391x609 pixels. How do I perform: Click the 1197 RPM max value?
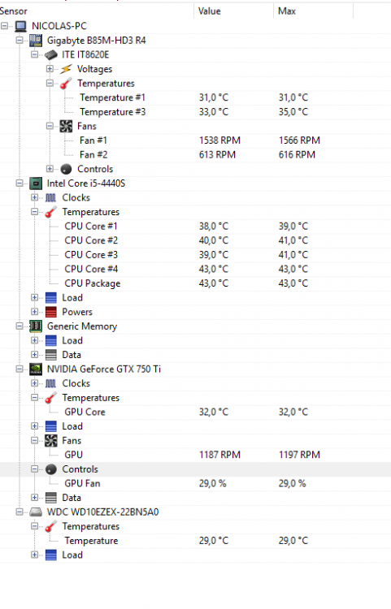(299, 455)
